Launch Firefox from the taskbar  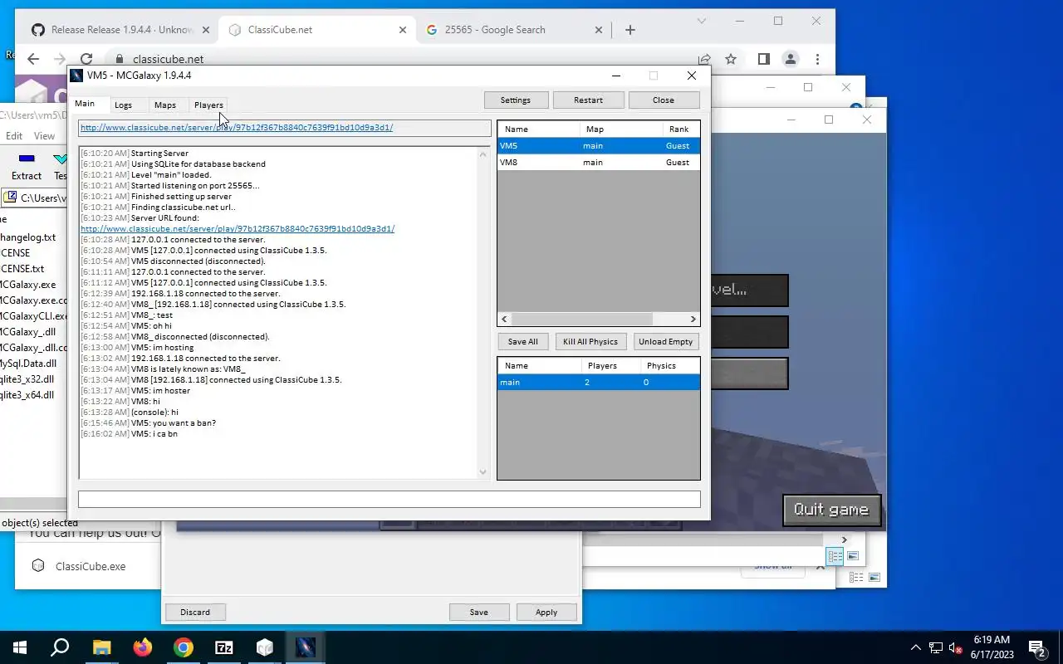(x=143, y=647)
